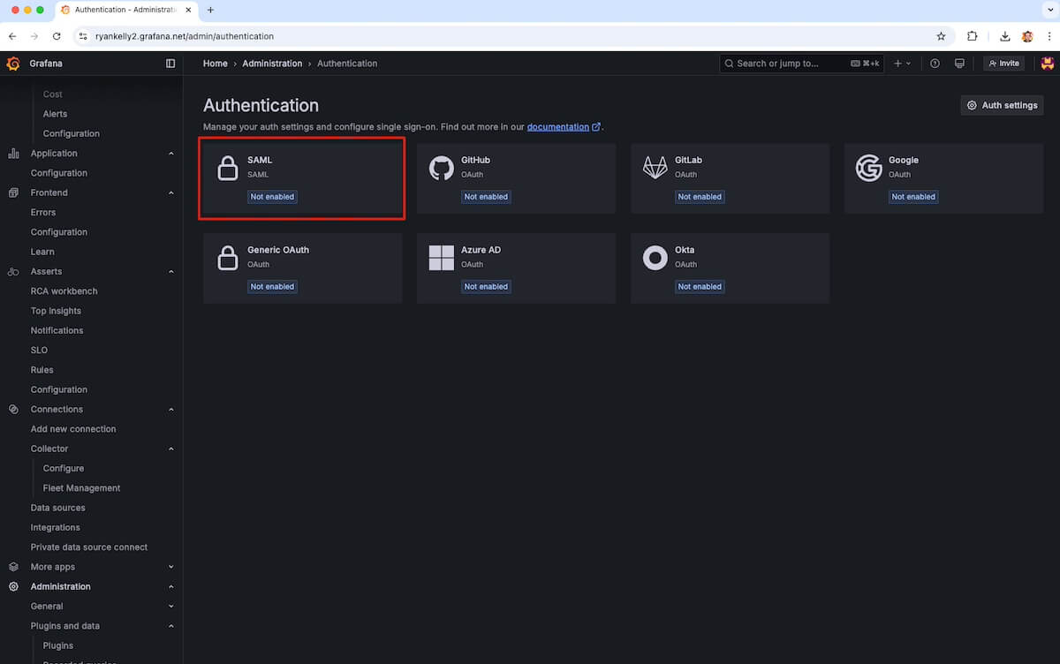Go to Home breadcrumb

pos(215,64)
